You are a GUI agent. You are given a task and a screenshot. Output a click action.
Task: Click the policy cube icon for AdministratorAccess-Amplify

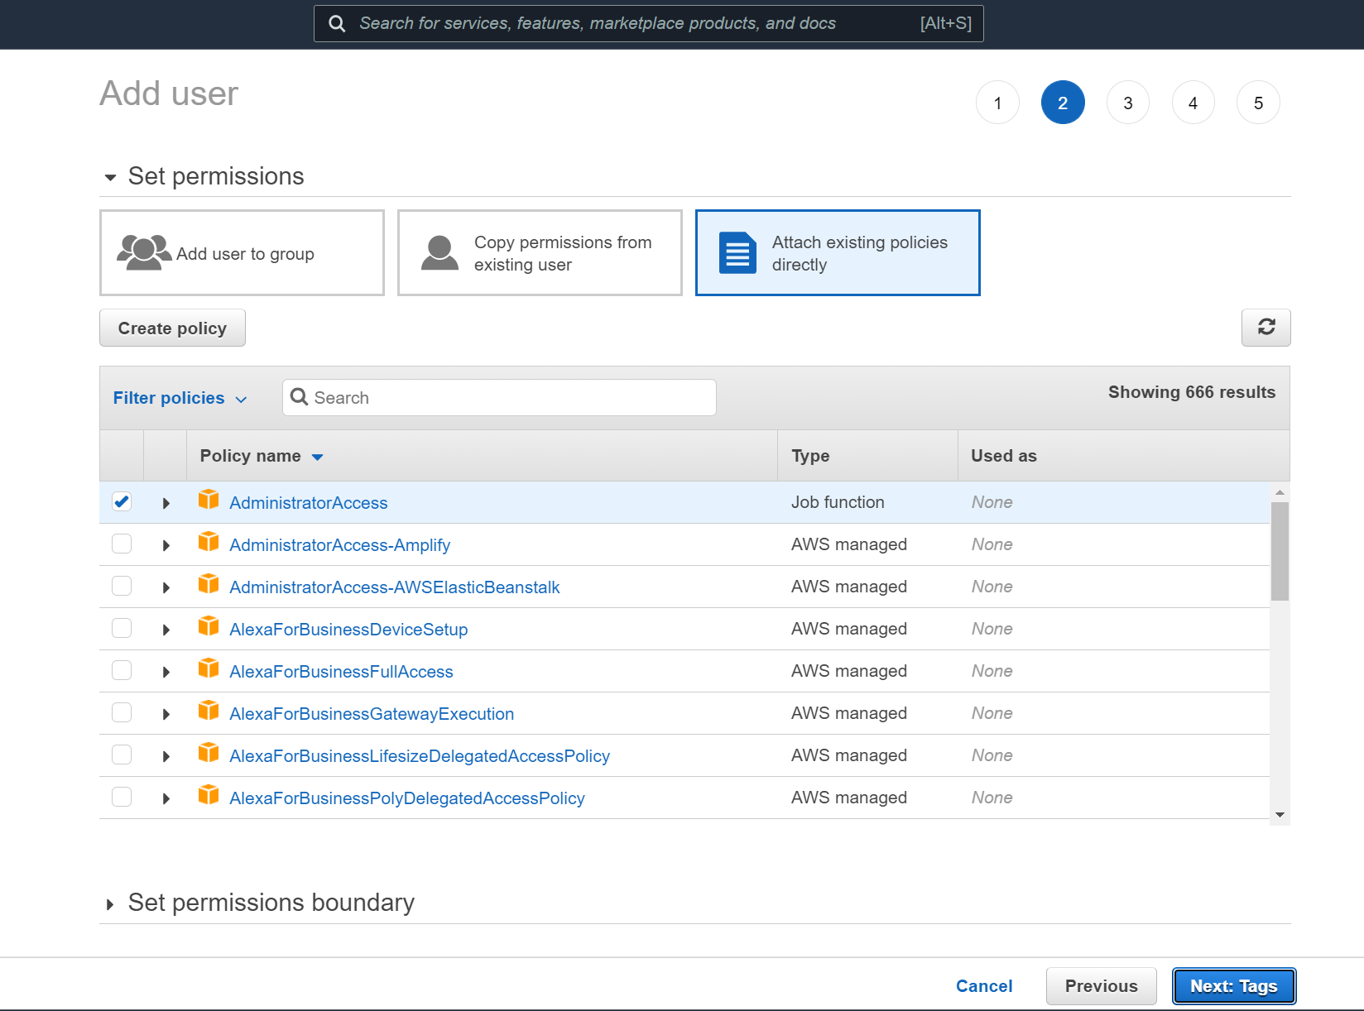pos(209,542)
